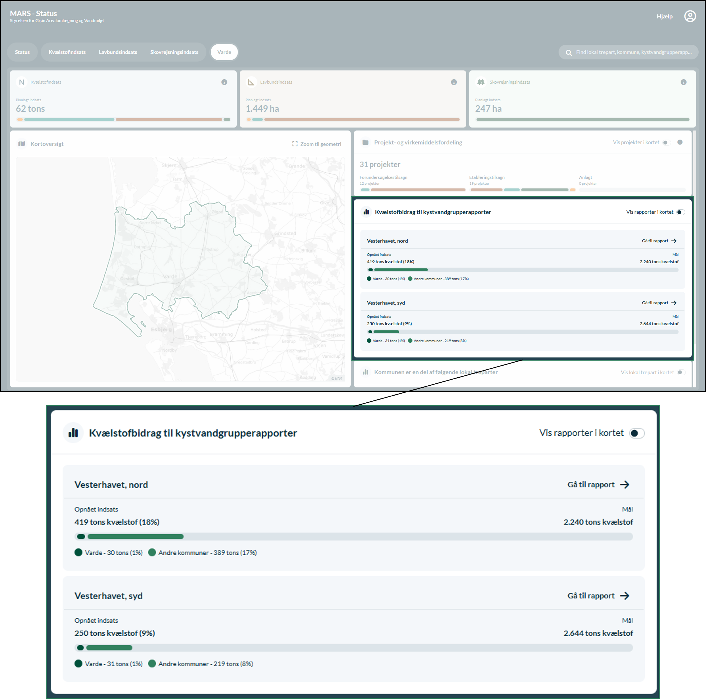
Task: Open the Skovrejsningsindsats tab
Action: (x=174, y=52)
